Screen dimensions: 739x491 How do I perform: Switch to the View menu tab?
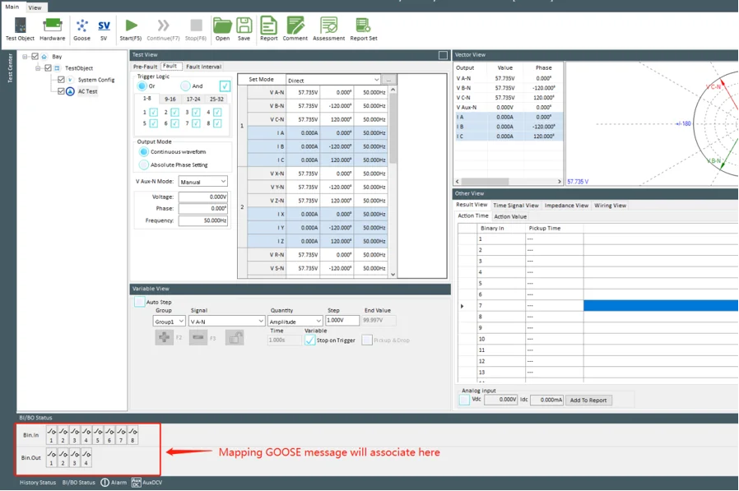pos(35,7)
